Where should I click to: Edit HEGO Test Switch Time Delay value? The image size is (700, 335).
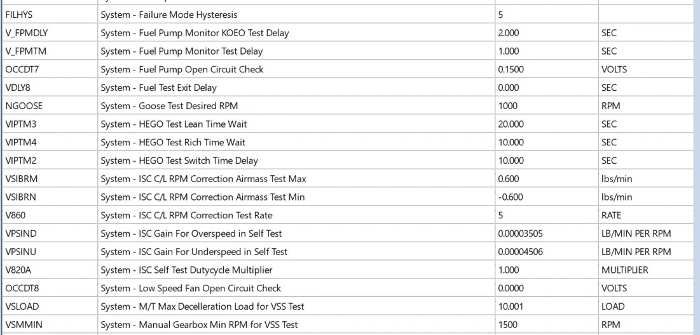click(x=546, y=161)
